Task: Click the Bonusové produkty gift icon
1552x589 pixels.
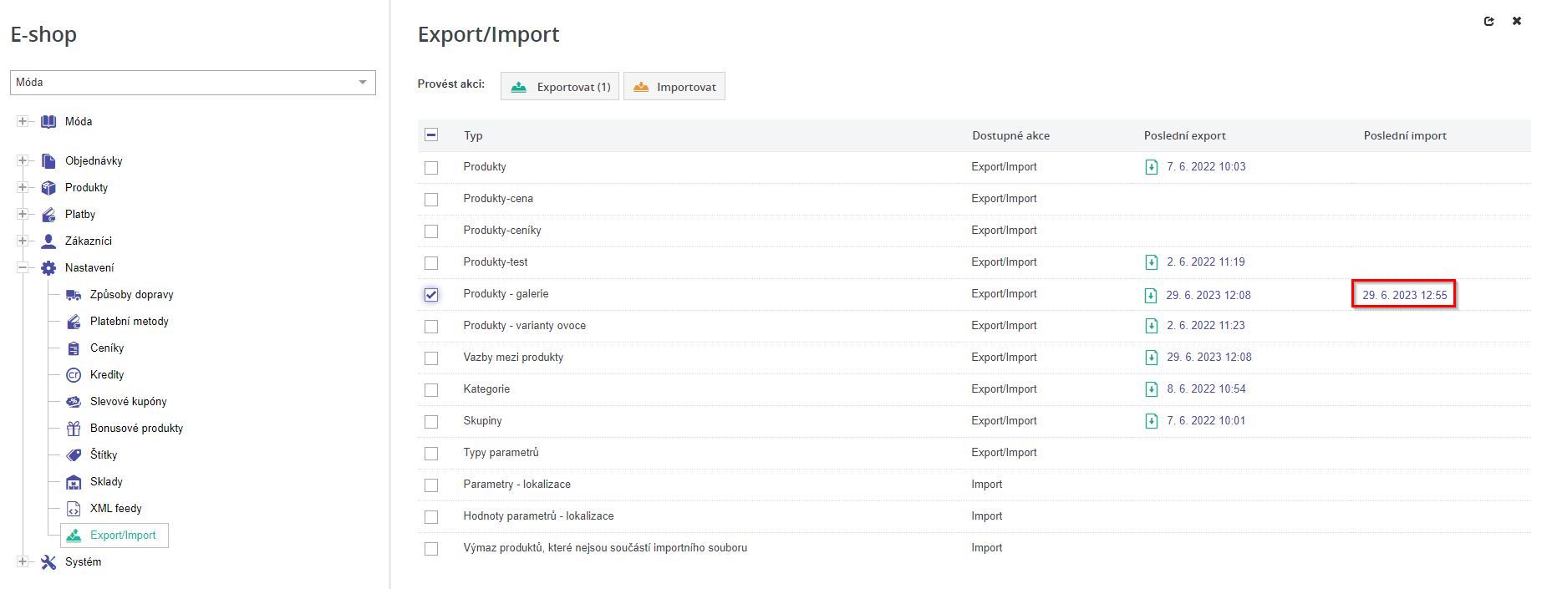Action: tap(74, 428)
